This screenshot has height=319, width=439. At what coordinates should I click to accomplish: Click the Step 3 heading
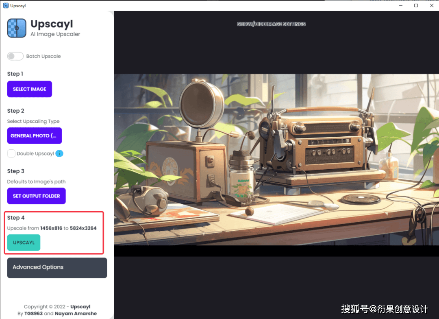16,171
